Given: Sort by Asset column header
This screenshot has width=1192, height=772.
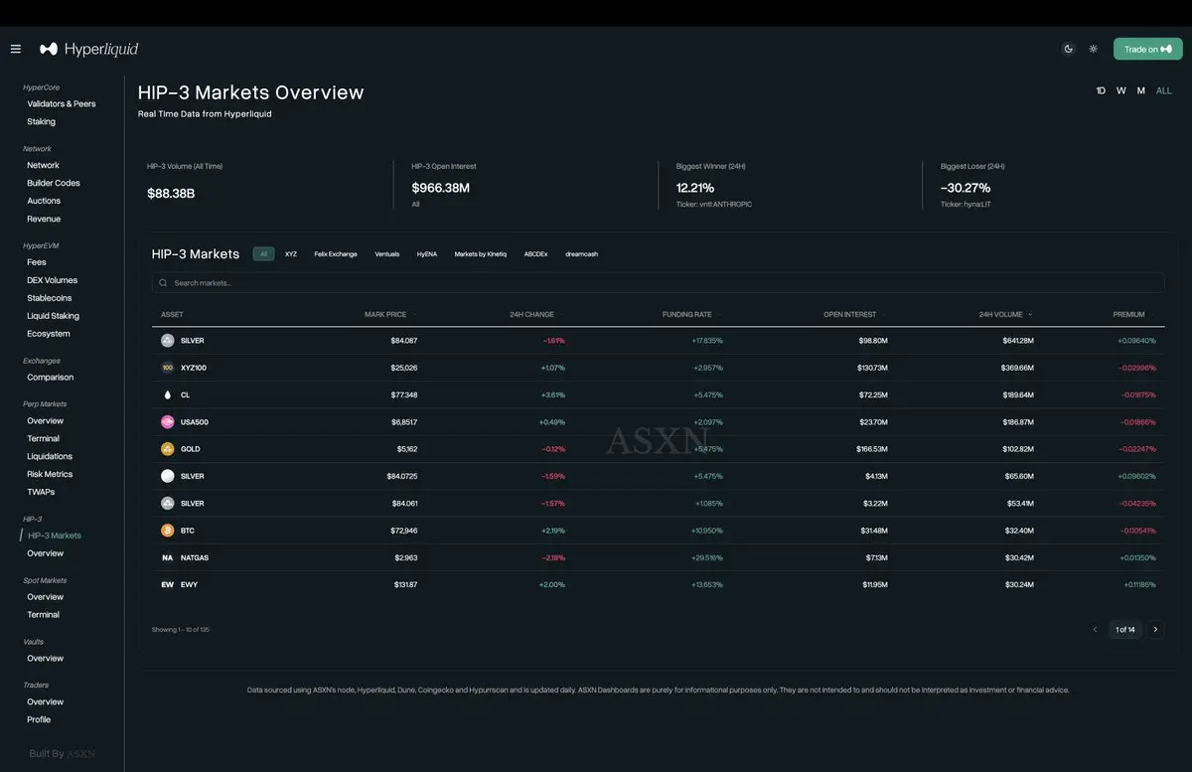Looking at the screenshot, I should [x=172, y=314].
